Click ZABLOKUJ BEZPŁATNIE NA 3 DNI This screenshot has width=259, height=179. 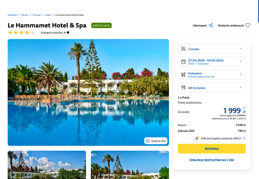pyautogui.click(x=212, y=160)
